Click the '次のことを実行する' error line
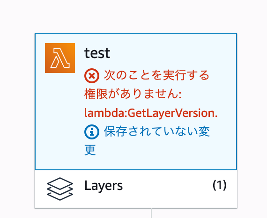The width and height of the screenshot is (267, 218). (156, 75)
